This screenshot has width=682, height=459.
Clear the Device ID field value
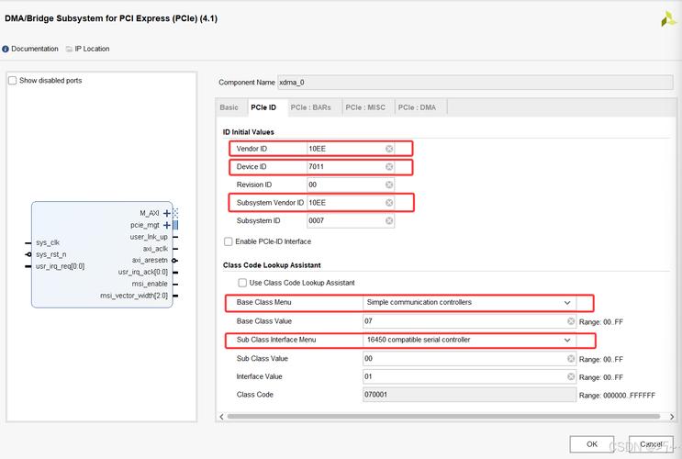coord(389,167)
